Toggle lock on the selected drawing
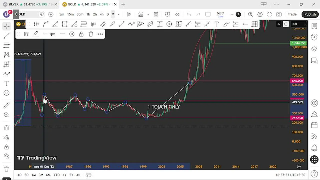The height and width of the screenshot is (180, 320). point(81,34)
